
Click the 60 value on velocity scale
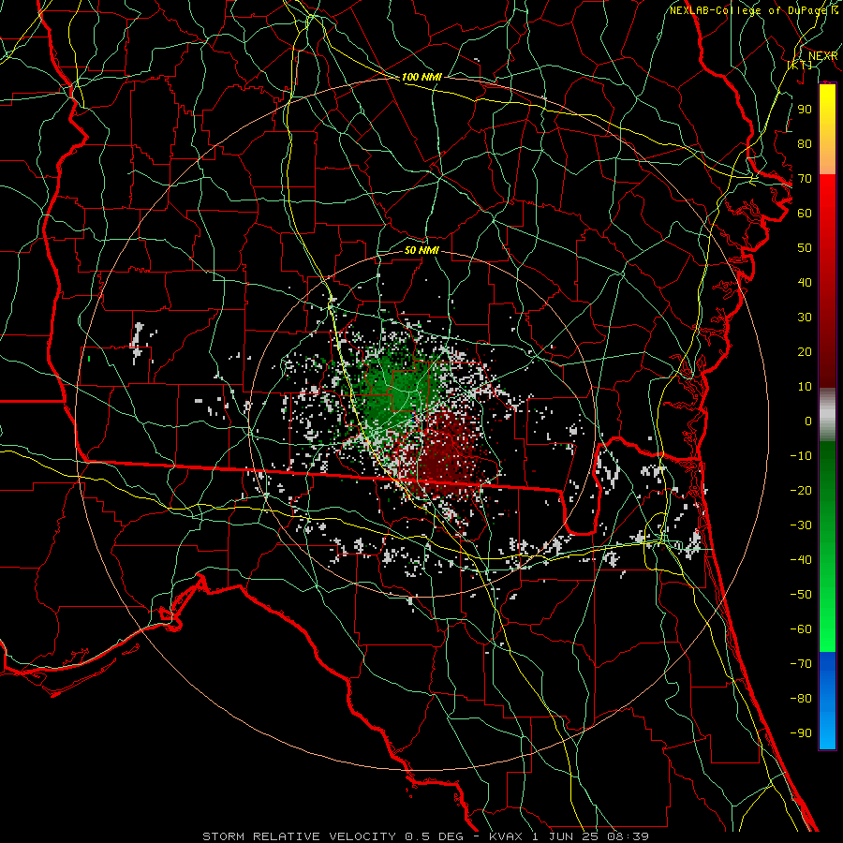tap(805, 213)
